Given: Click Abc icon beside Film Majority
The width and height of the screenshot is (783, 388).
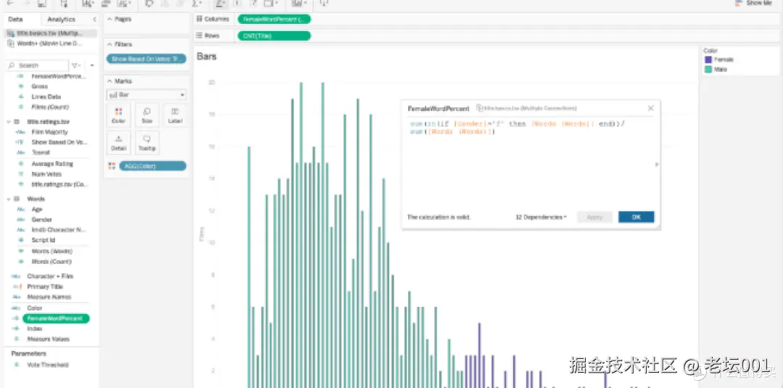Looking at the screenshot, I should pyautogui.click(x=20, y=132).
